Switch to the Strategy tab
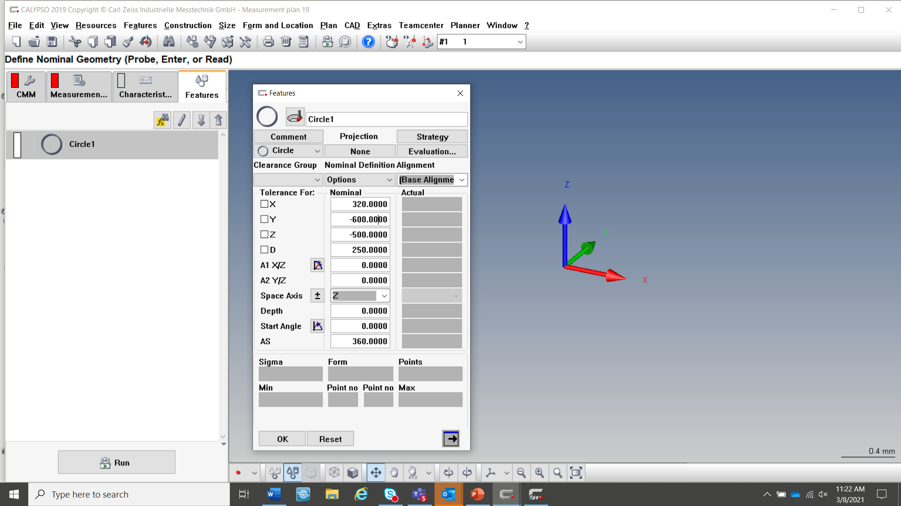The image size is (901, 506). pos(431,136)
